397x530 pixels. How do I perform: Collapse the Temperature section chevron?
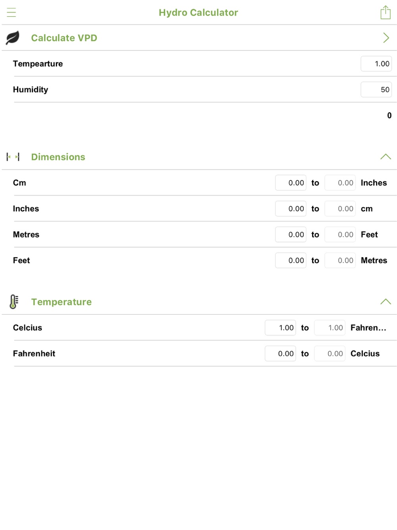pos(385,302)
